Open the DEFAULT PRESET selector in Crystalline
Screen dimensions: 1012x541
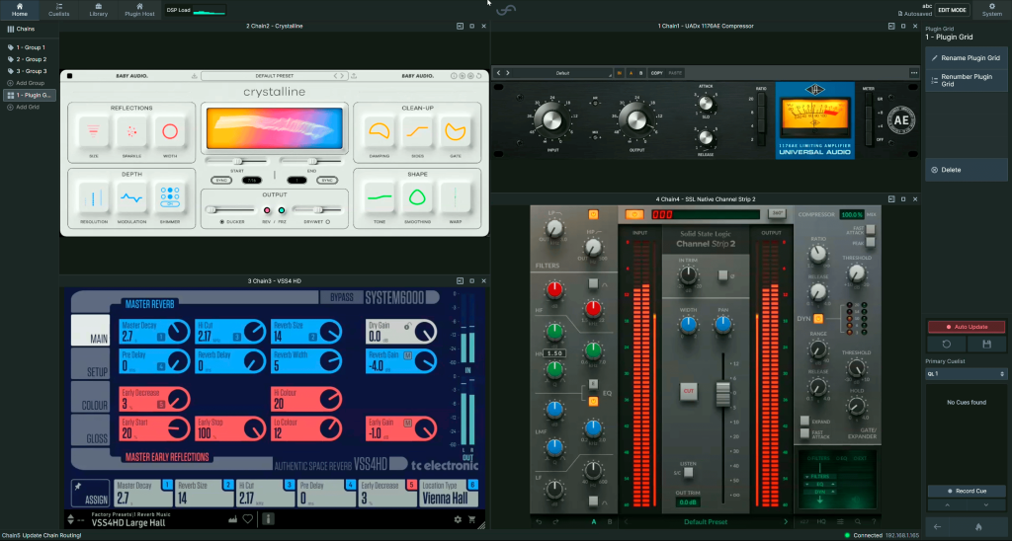pos(275,76)
